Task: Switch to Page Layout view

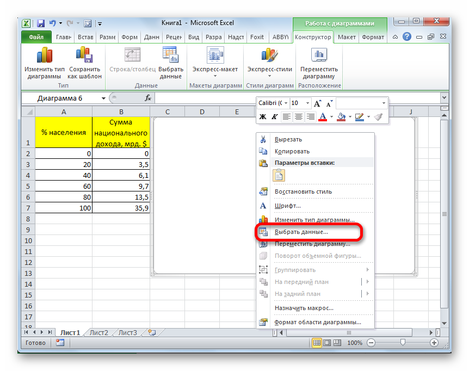Action: pos(327,343)
